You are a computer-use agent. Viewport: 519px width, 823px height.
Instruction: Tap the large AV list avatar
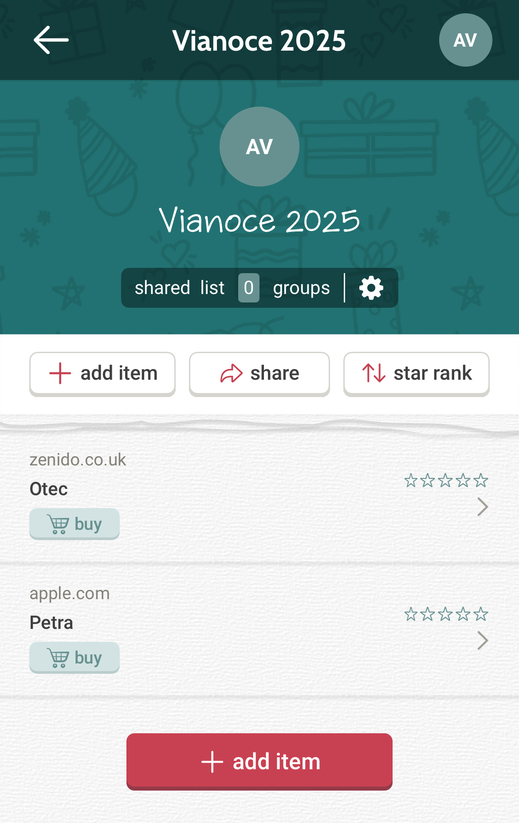tap(259, 147)
